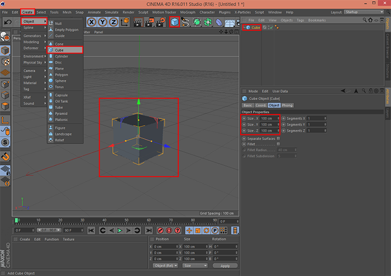The width and height of the screenshot is (391, 276).
Task: Toggle Position key recording icon
Action: 189,231
